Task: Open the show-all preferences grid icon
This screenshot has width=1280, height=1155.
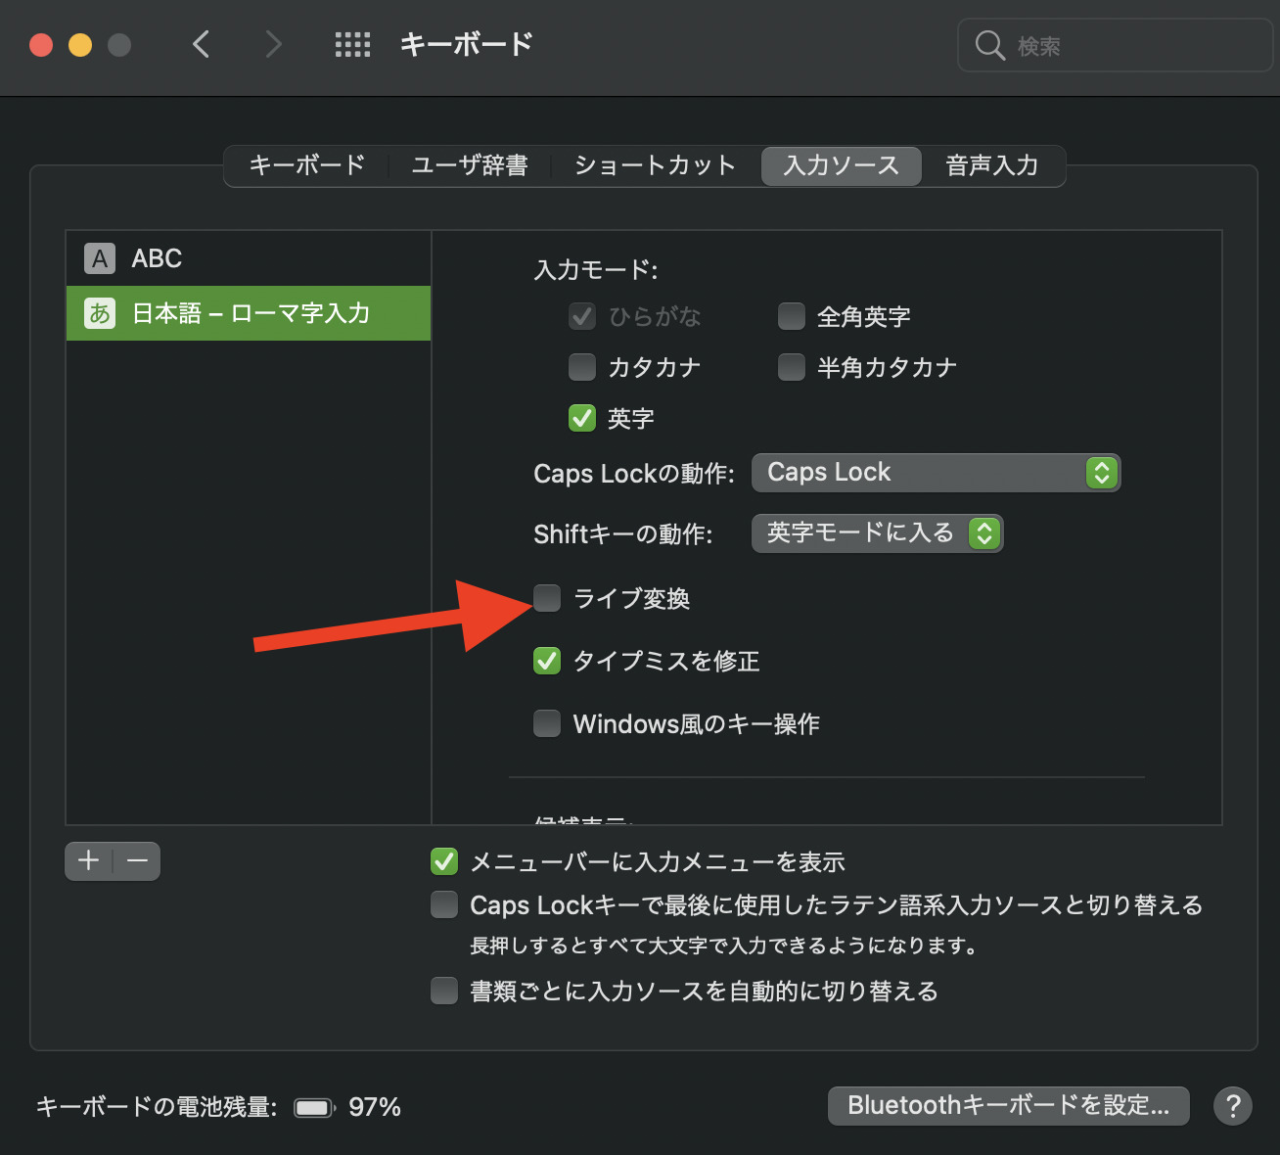Action: coord(352,44)
